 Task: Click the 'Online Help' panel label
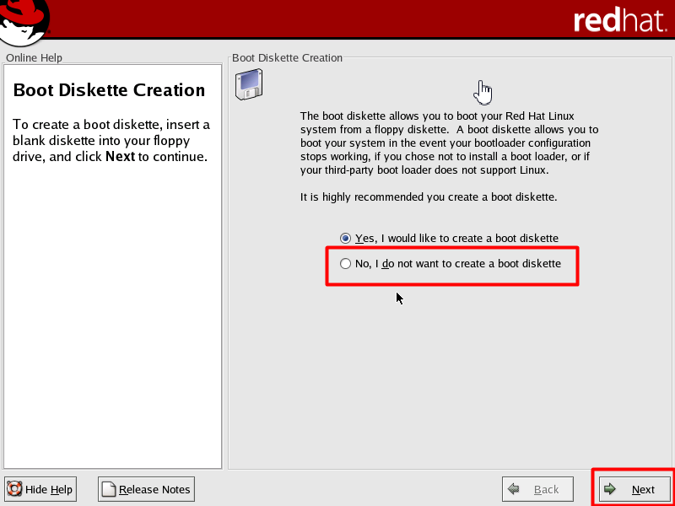tap(34, 57)
